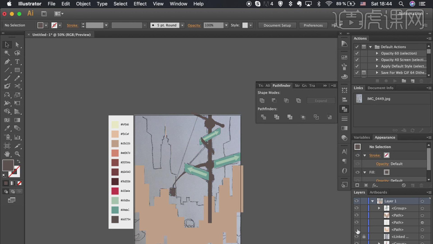Click the Document Setup button
This screenshot has width=433, height=244.
277,25
